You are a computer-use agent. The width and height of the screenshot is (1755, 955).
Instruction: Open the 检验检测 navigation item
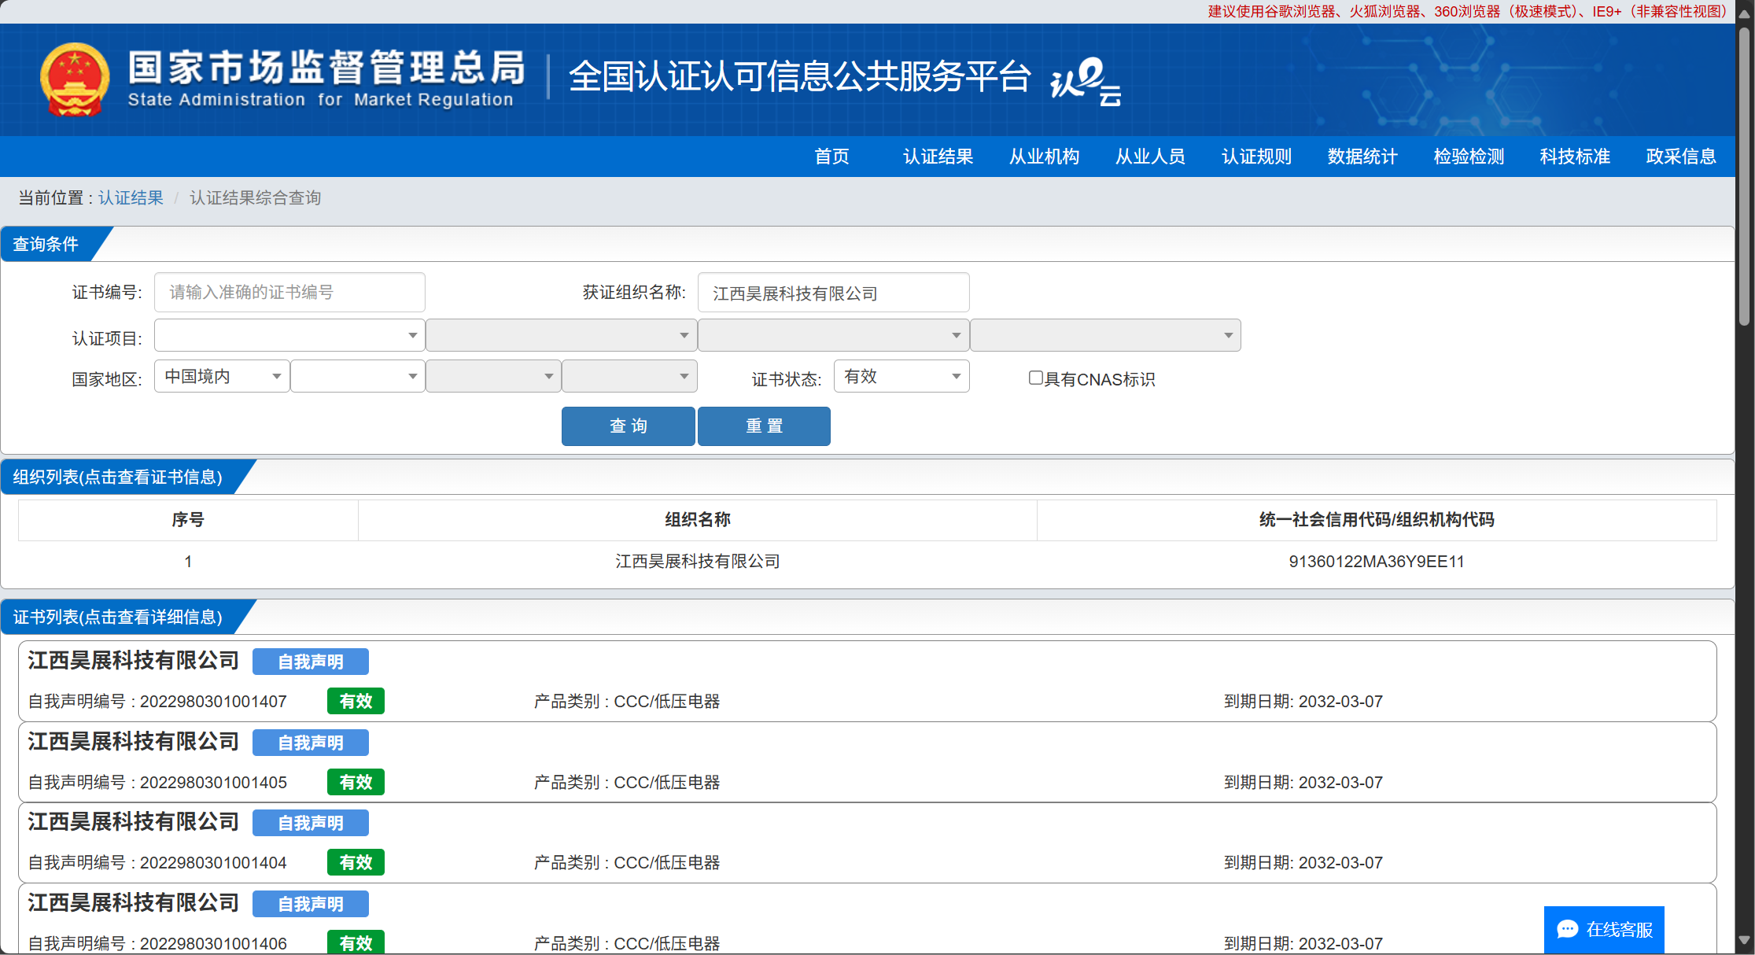click(1469, 157)
